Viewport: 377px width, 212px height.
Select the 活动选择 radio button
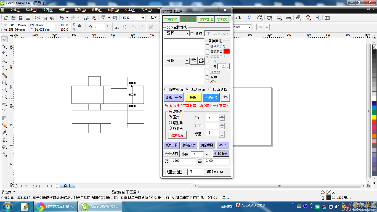pyautogui.click(x=210, y=89)
